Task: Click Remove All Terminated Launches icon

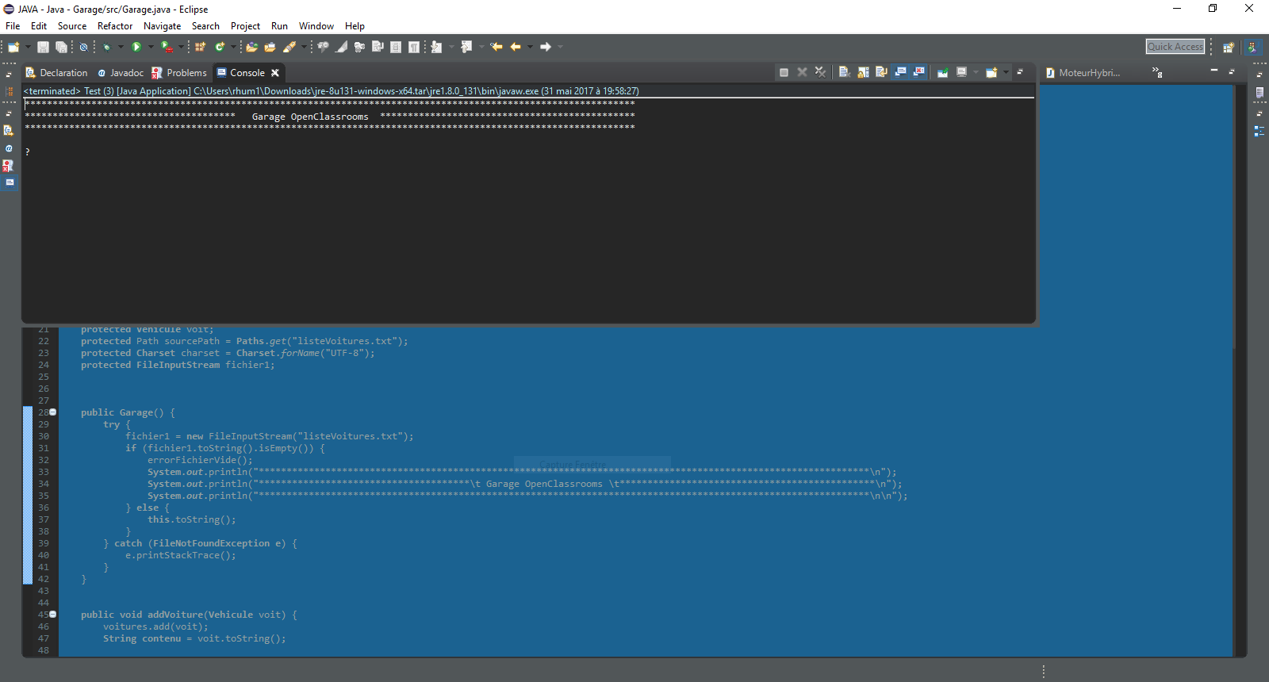Action: [x=820, y=72]
